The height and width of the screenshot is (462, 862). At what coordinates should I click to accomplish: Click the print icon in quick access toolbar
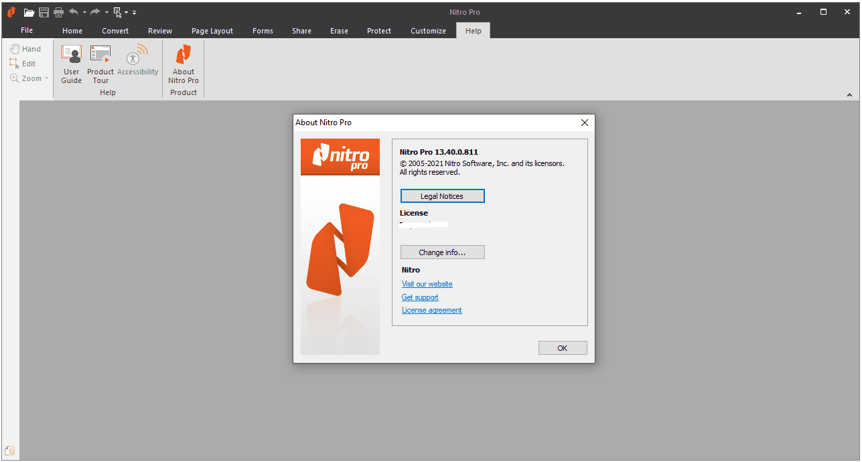pyautogui.click(x=58, y=12)
